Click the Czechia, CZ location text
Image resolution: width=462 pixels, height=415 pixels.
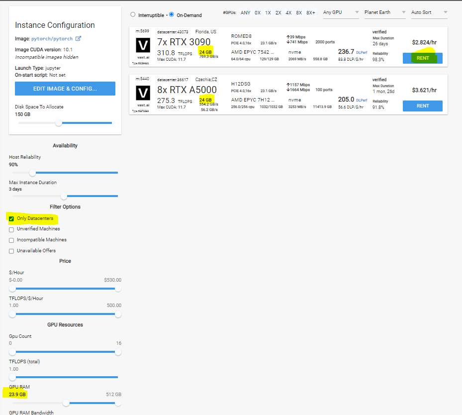click(x=206, y=80)
